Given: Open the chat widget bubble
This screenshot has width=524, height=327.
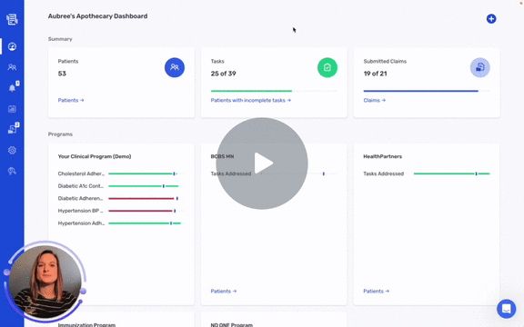Looking at the screenshot, I should pyautogui.click(x=507, y=309).
